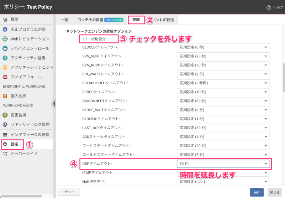Switch to the 詳細 tab
Image resolution: width=285 pixels, height=198 pixels.
click(136, 20)
